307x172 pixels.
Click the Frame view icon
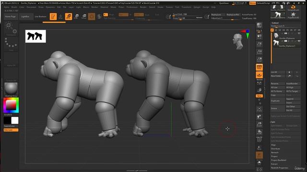point(259,109)
